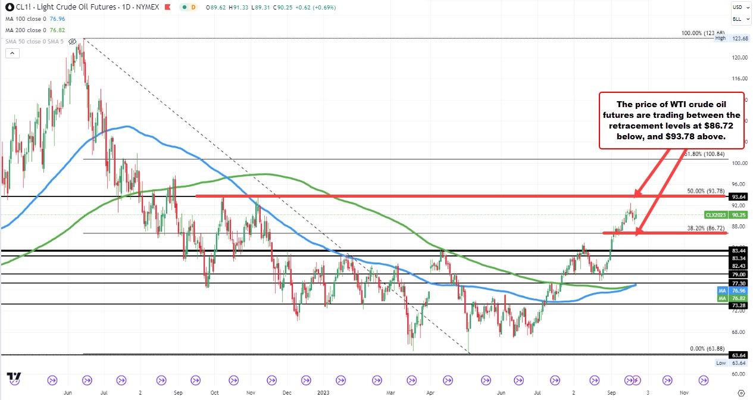Viewport: 753px width, 400px height.
Task: Click the 93.64 price axis label
Action: [x=739, y=196]
